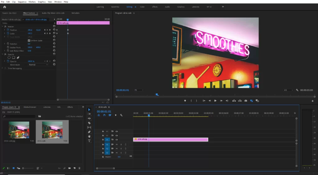Go to Out point in Program monitor
The height and width of the screenshot is (175, 318).
[227, 101]
